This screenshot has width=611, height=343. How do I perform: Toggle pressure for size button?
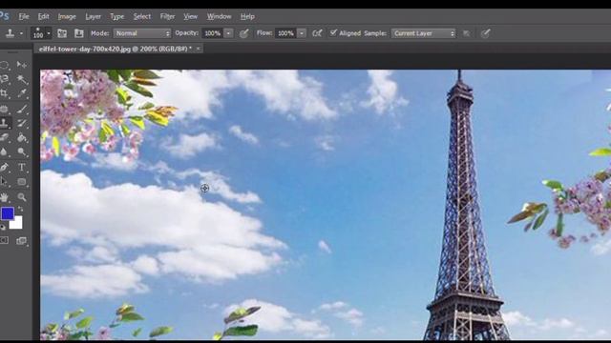pos(486,33)
